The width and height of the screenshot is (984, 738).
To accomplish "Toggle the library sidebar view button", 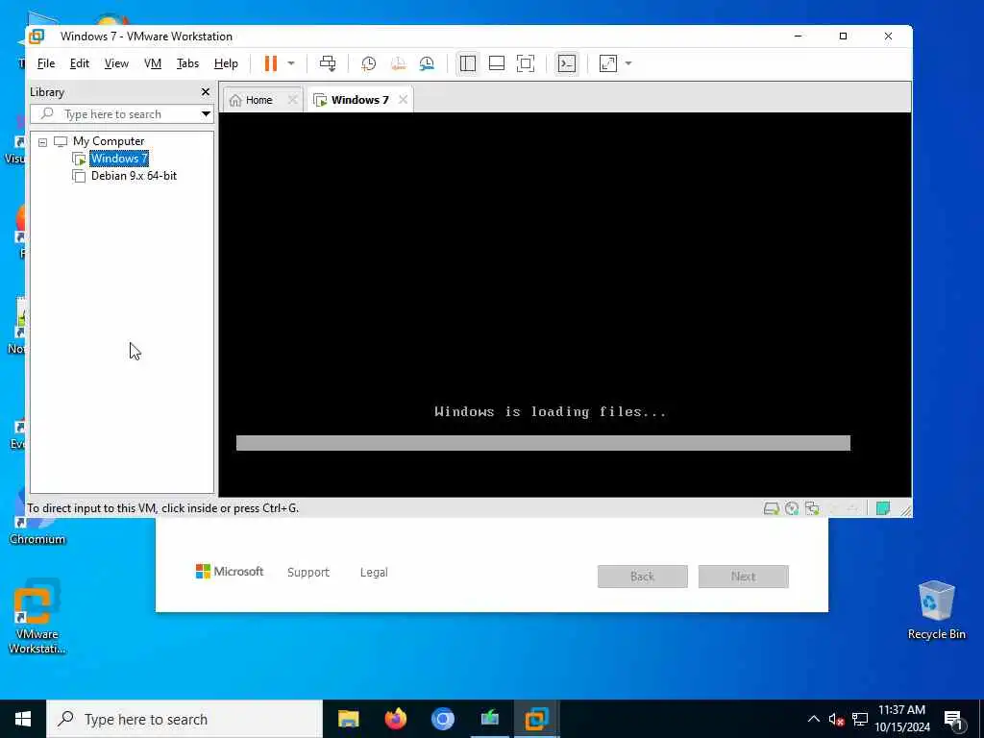I will [x=468, y=63].
